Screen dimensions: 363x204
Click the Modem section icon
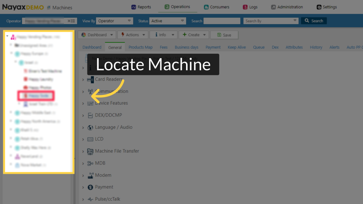[90, 175]
